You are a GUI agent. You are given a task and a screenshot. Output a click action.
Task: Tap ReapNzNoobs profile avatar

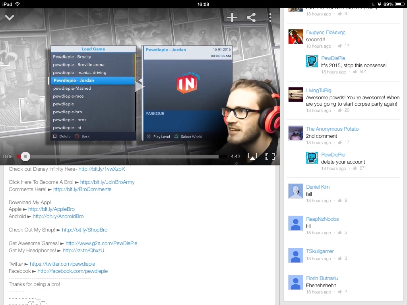tap(296, 224)
